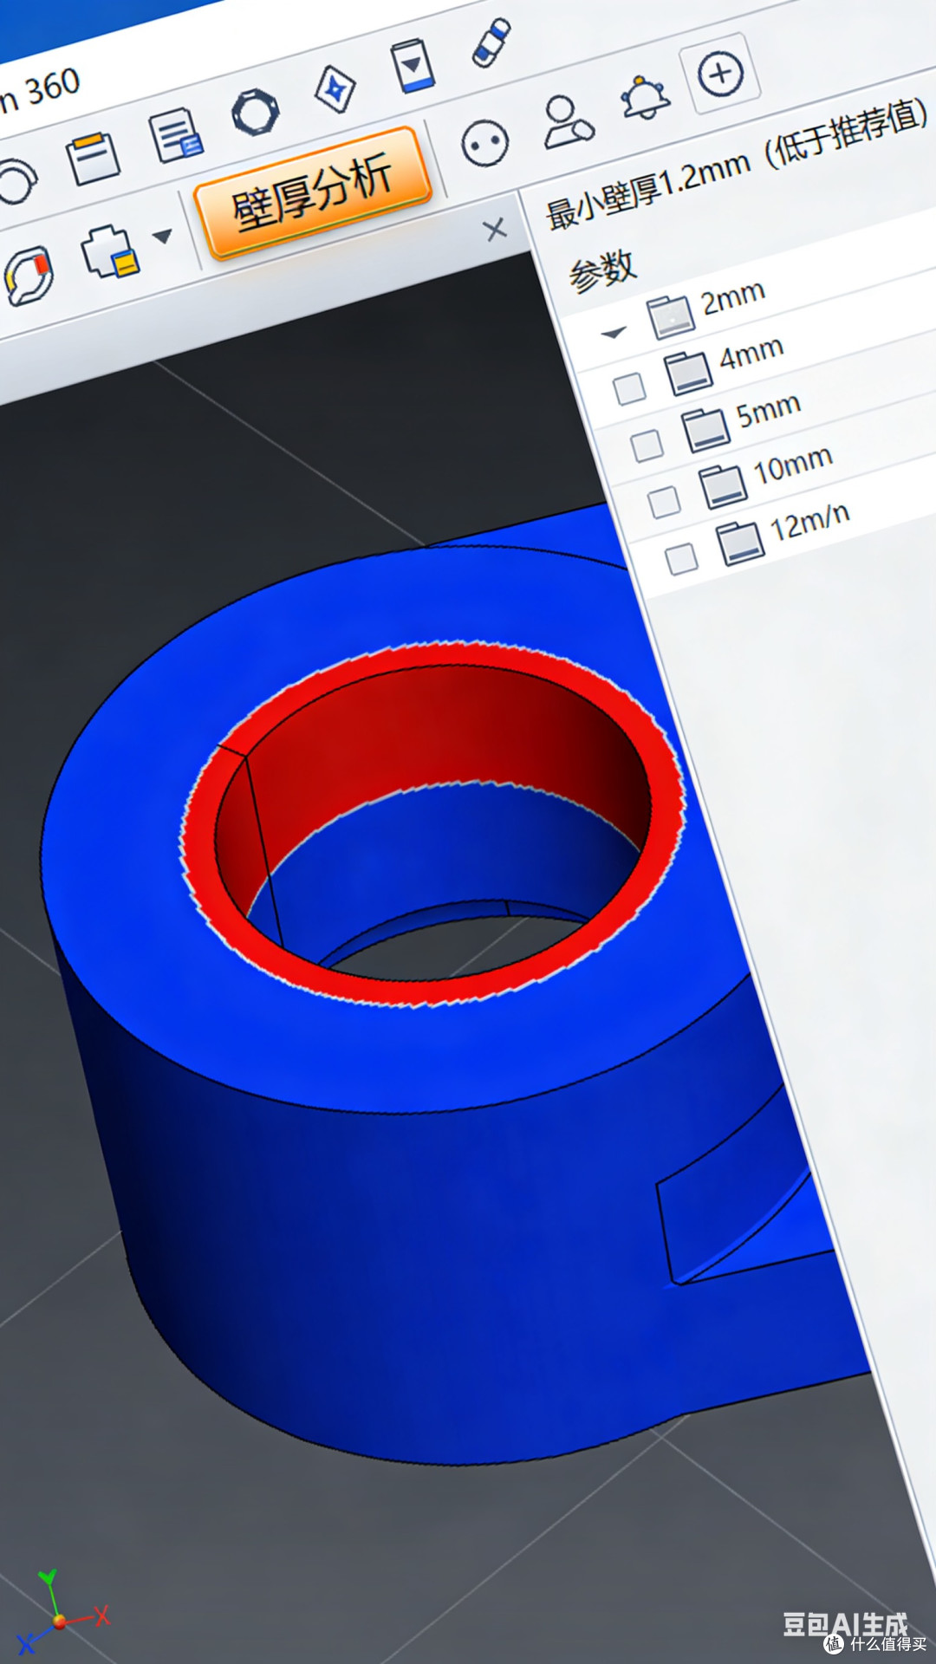
Task: Click the clipboard icon in the toolbar
Action: [x=93, y=159]
